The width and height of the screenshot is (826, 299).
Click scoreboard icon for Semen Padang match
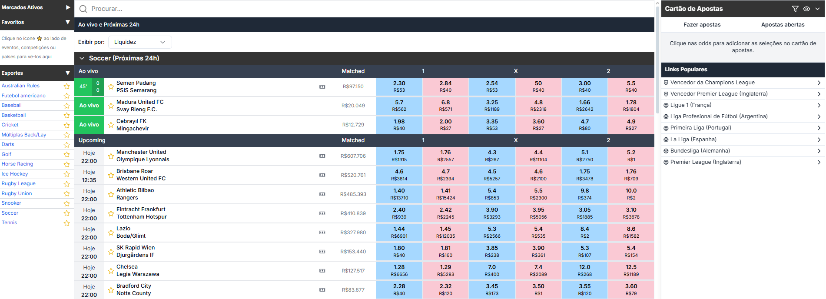pyautogui.click(x=322, y=87)
